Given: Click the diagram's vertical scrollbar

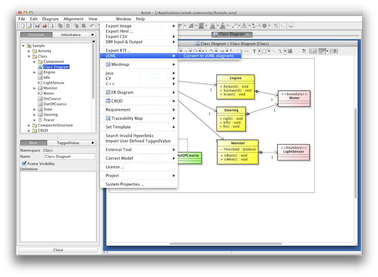Looking at the screenshot, I should [x=355, y=154].
